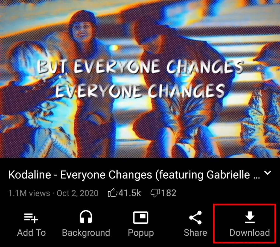Click the "Share" text label
The image size is (280, 247).
tap(195, 233)
